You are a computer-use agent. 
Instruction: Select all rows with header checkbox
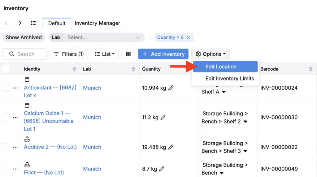point(6,69)
